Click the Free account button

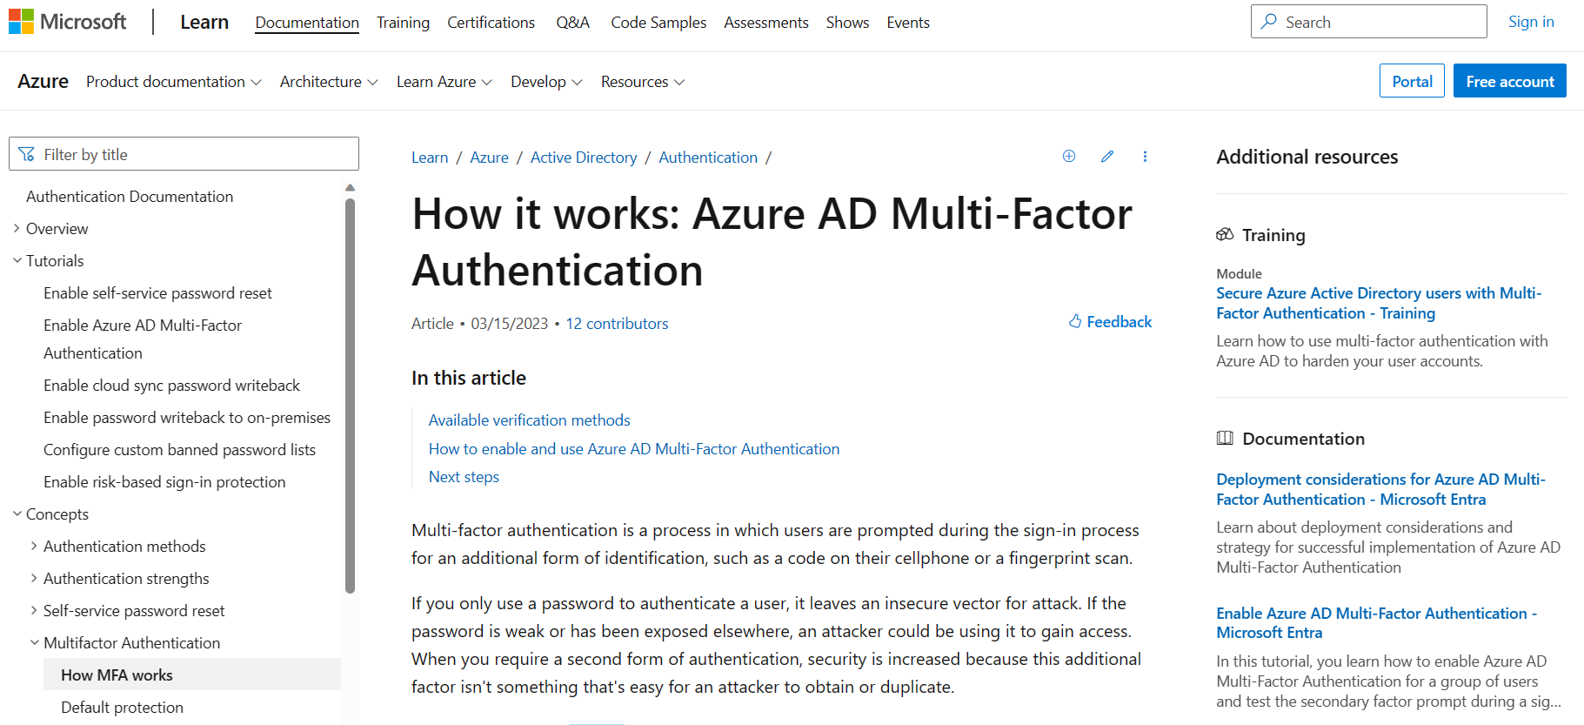pos(1510,81)
